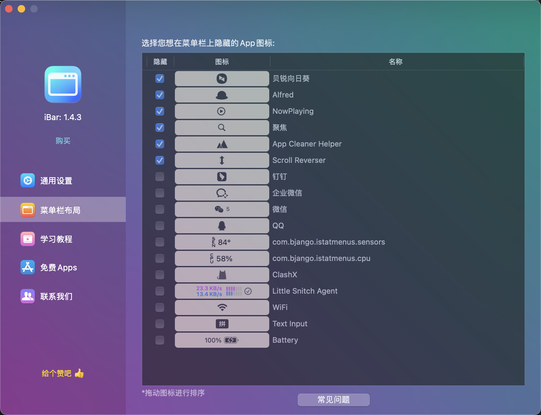Click the yellow minimize window button

point(21,9)
